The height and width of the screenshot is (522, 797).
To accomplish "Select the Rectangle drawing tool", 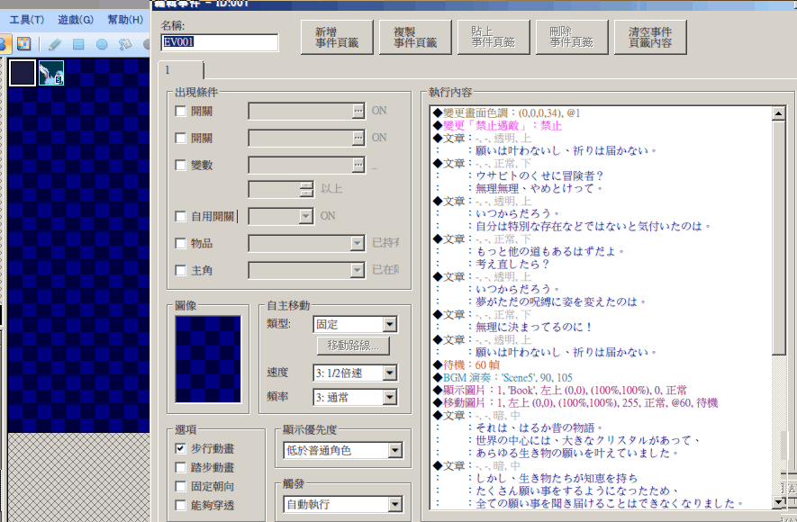I will pos(78,44).
